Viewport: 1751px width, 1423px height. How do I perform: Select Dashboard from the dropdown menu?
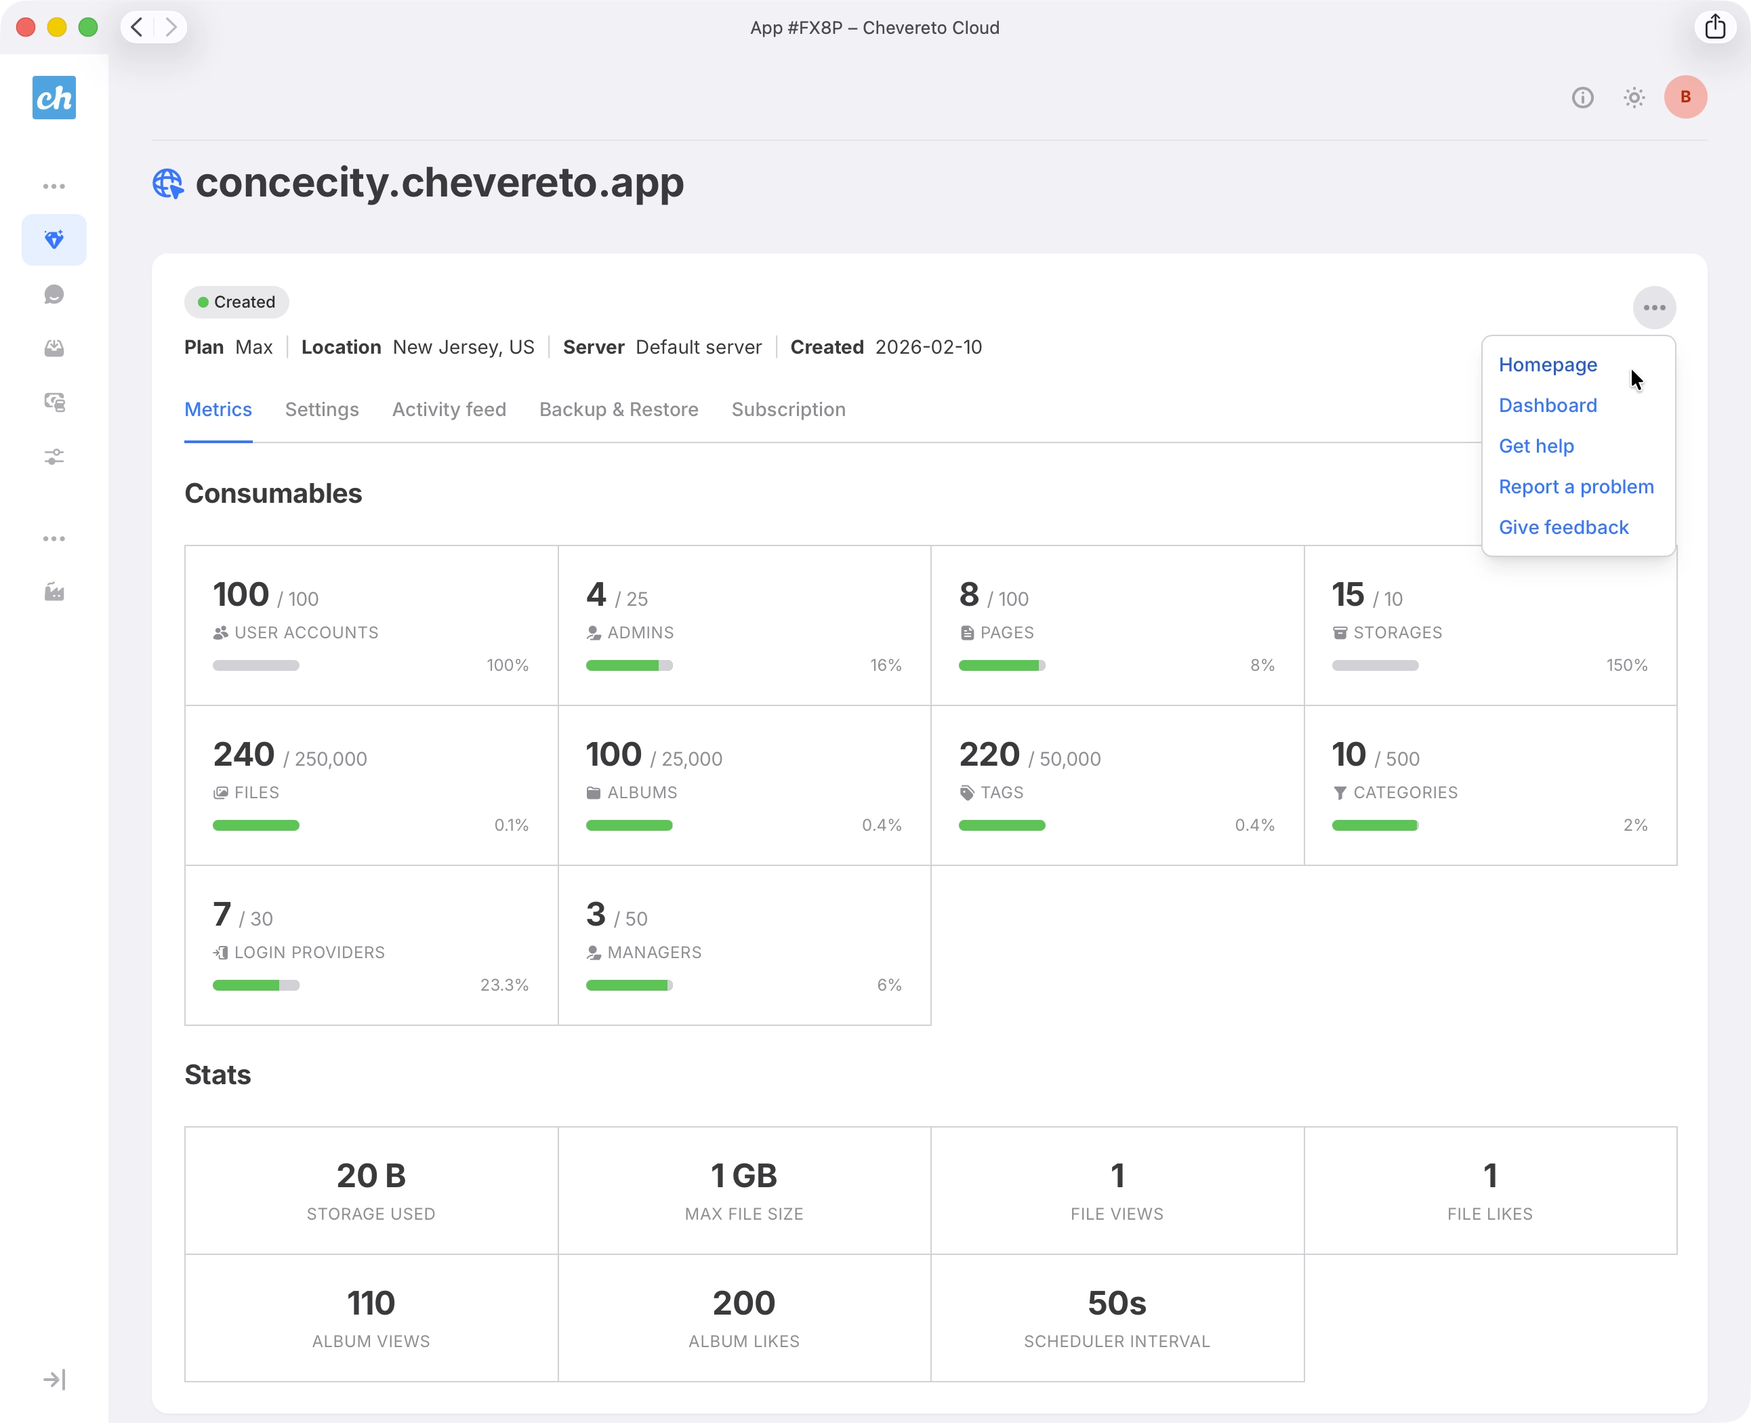click(1548, 405)
